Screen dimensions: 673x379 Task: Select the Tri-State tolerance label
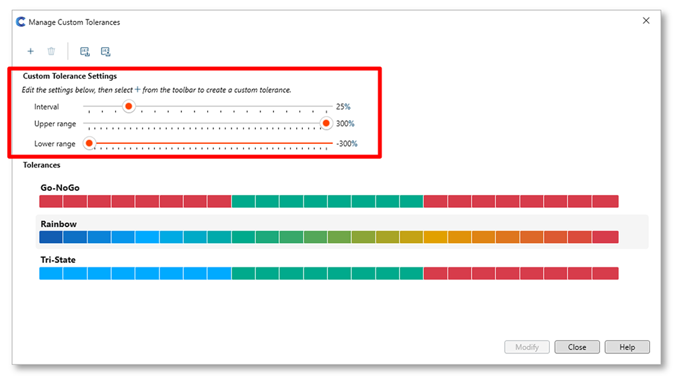point(58,260)
